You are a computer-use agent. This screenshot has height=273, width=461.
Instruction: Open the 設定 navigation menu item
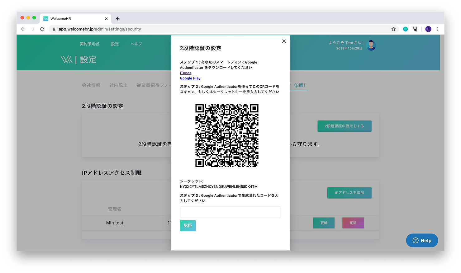click(115, 44)
